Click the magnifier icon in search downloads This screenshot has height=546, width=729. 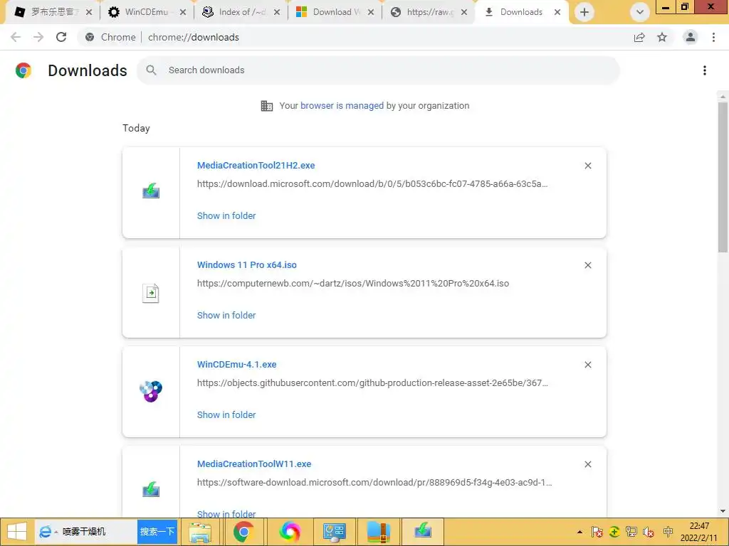coord(151,70)
